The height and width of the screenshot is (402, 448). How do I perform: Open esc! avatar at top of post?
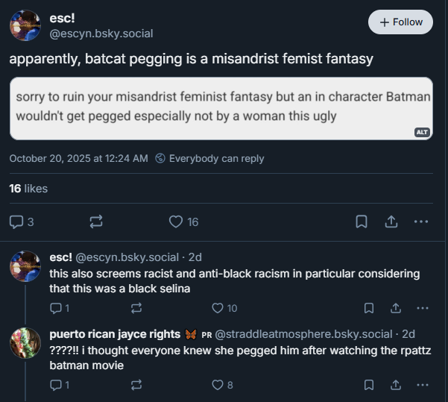click(25, 25)
